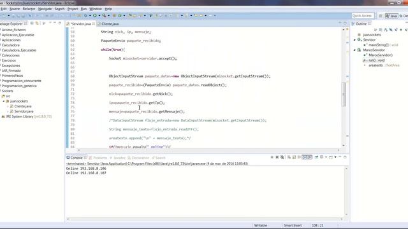Open the Search menu
Screen dimensions: 408x229
click(x=59, y=9)
